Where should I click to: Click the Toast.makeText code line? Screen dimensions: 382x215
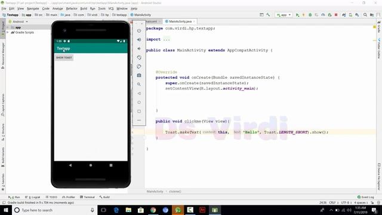[247, 132]
